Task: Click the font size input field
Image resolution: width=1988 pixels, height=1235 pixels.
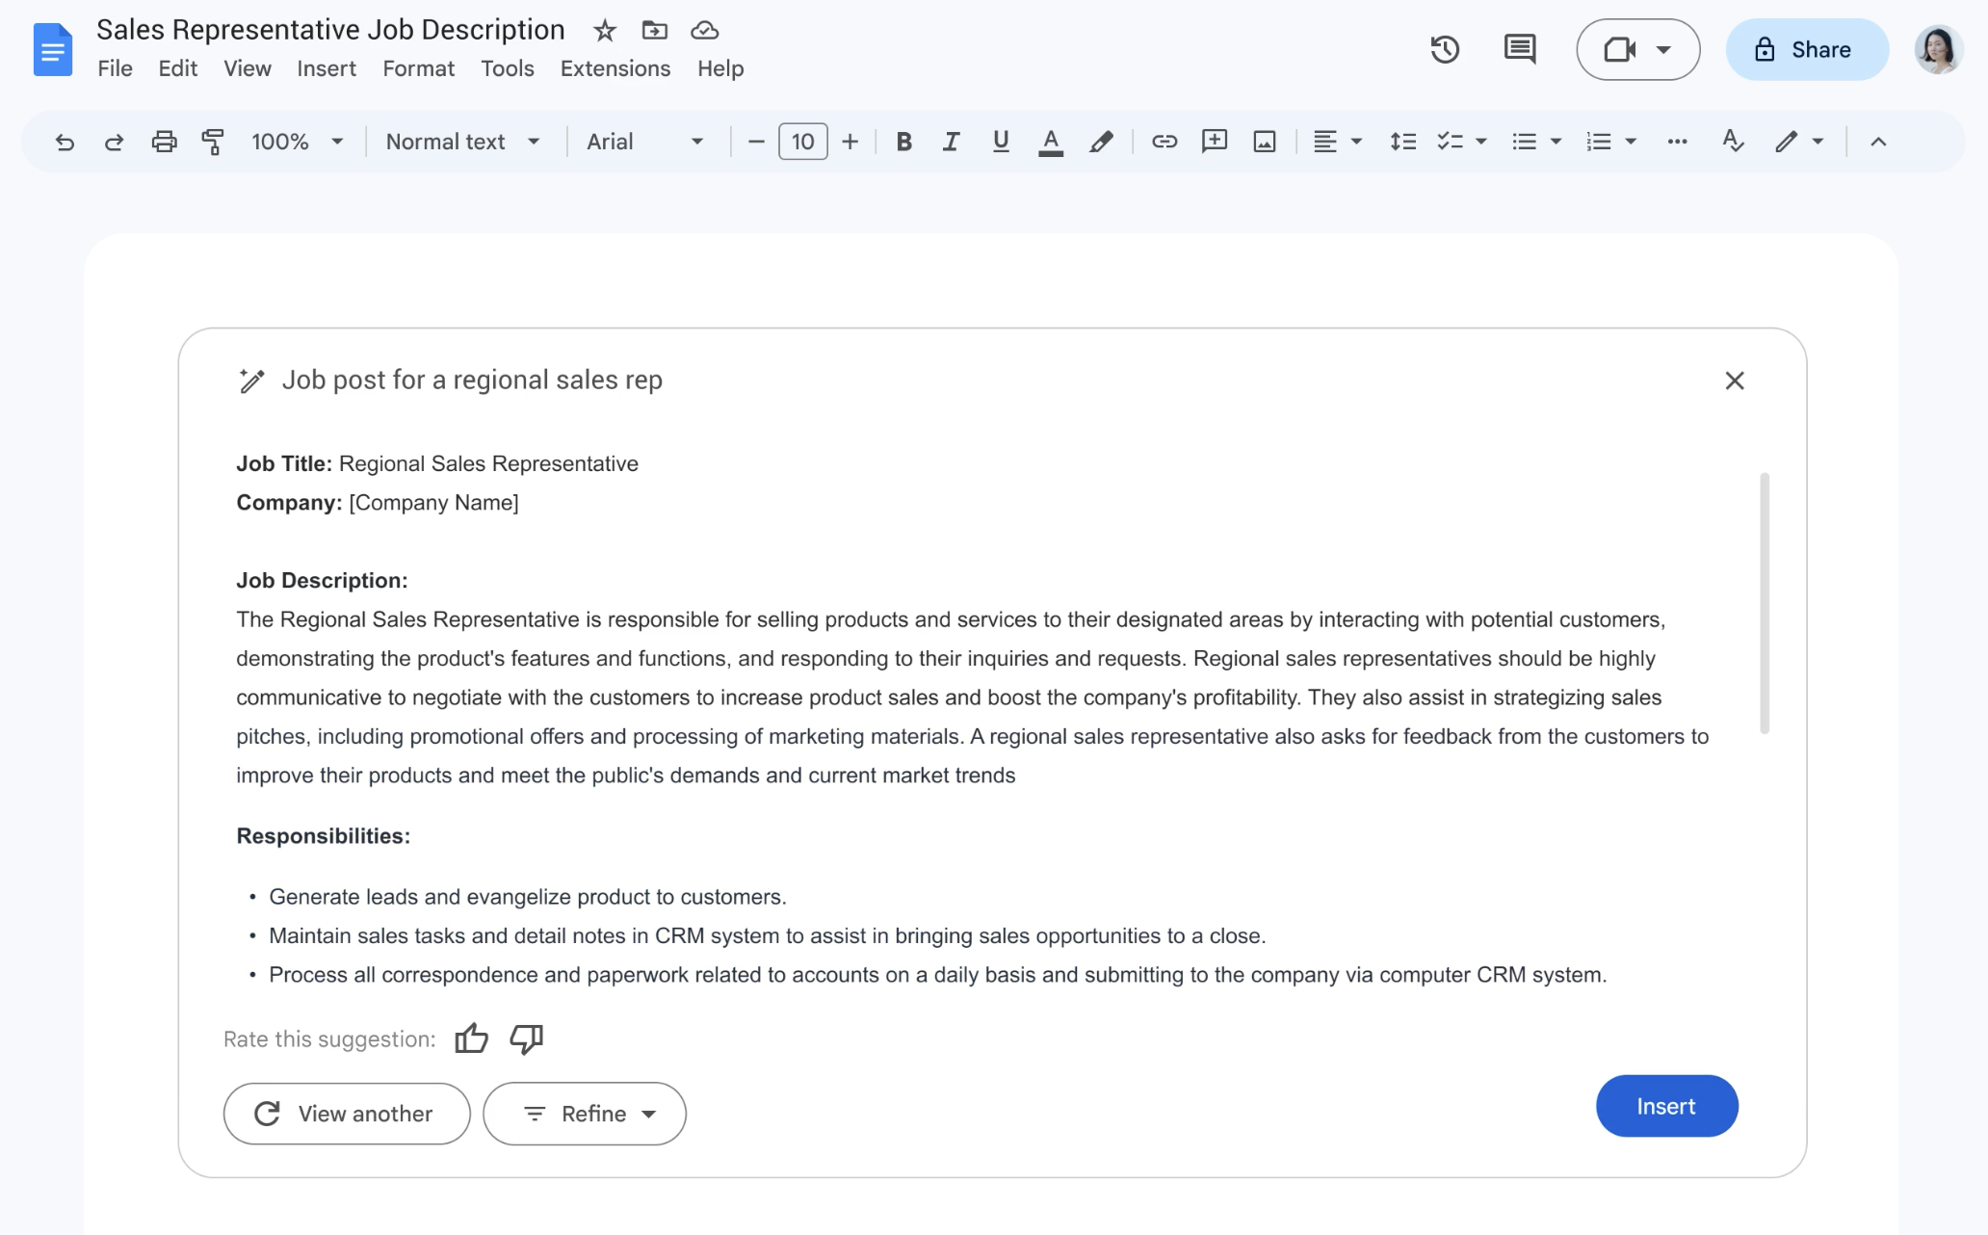Action: click(x=802, y=140)
